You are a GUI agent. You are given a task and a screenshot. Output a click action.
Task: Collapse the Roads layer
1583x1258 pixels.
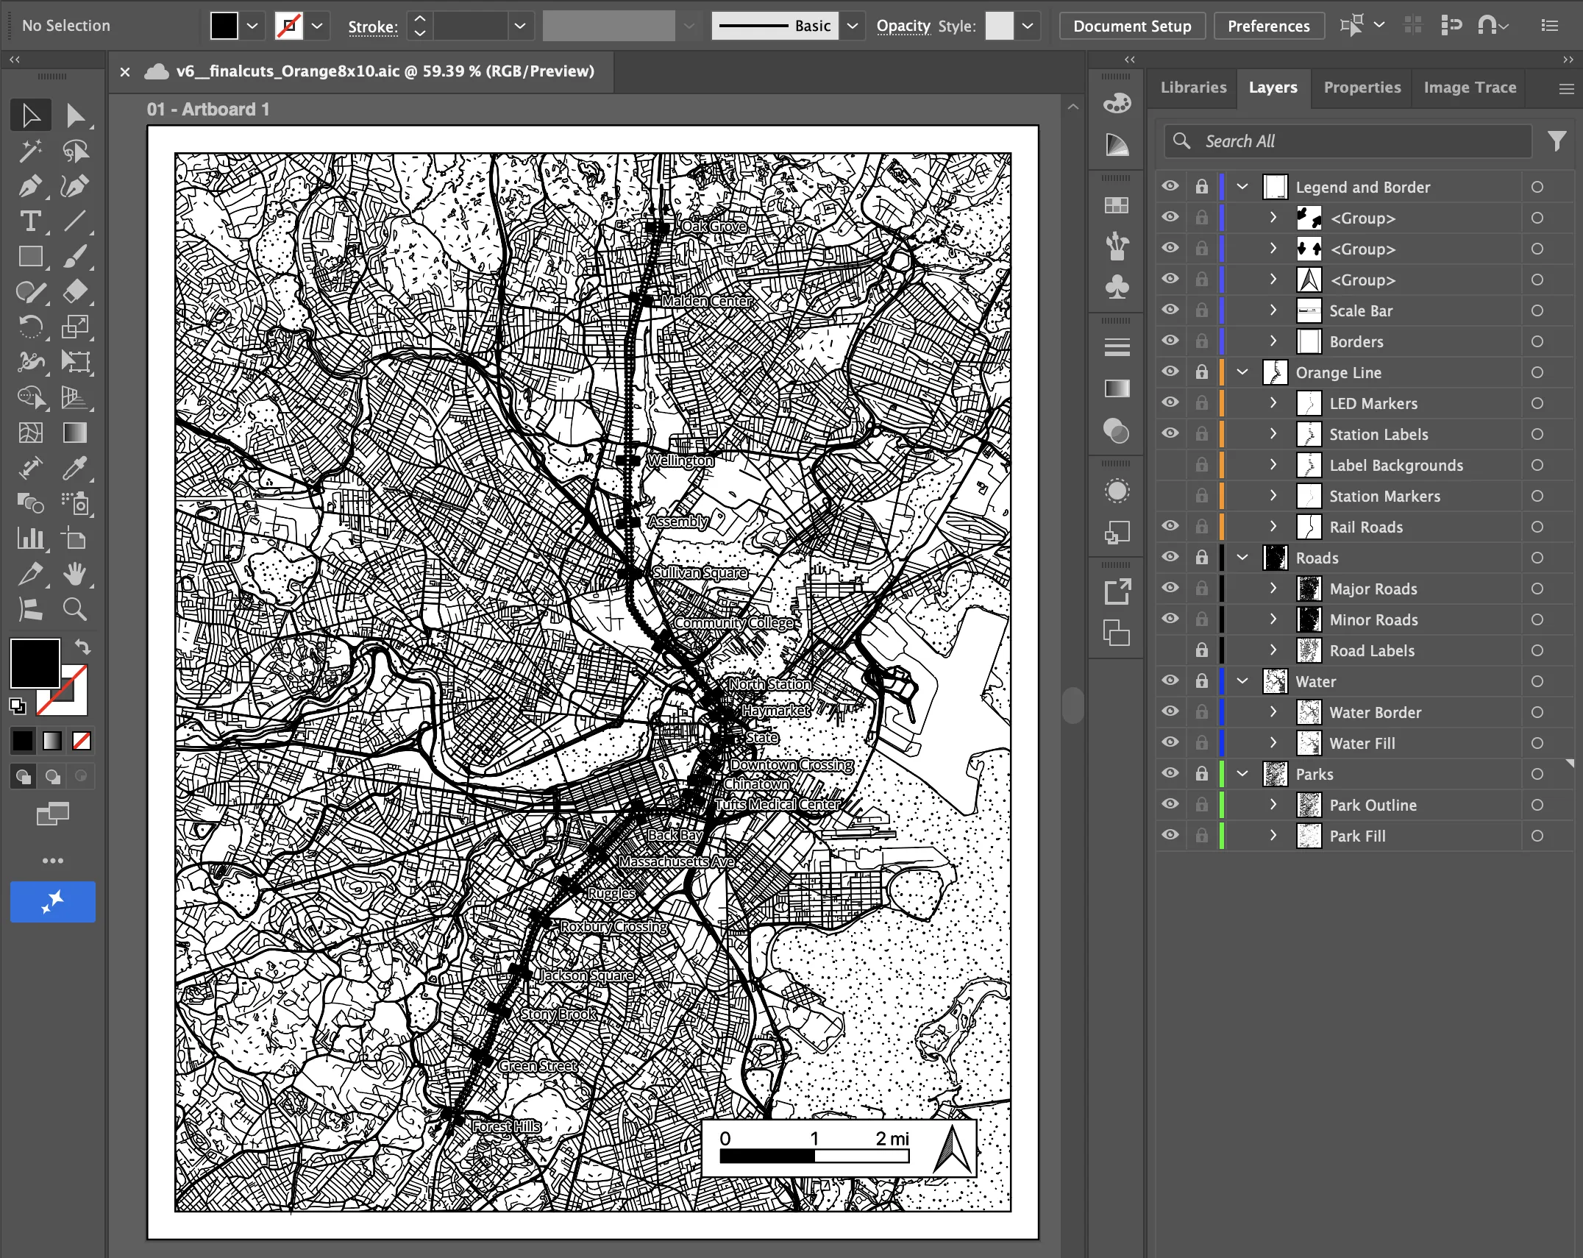[1242, 558]
